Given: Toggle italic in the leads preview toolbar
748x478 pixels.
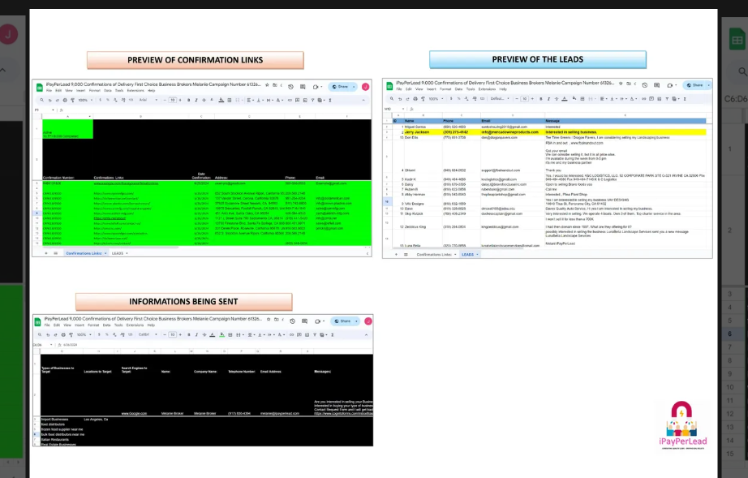Looking at the screenshot, I should [548, 99].
